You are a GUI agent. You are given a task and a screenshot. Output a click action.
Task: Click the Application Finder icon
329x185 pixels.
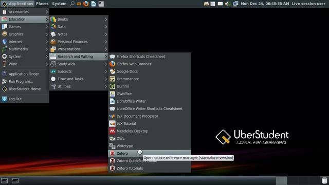[5, 74]
